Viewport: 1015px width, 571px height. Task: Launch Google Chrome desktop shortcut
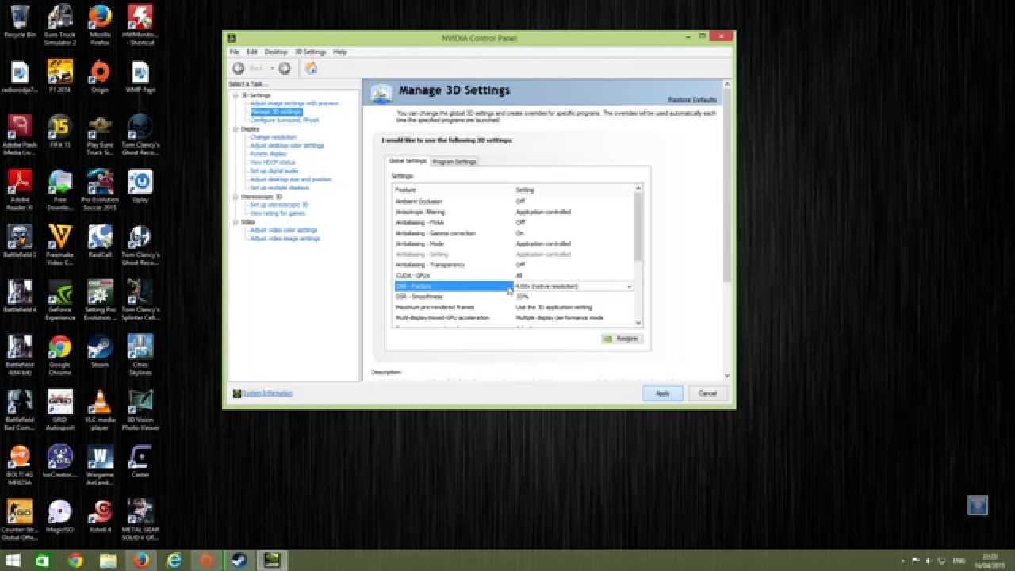point(60,354)
